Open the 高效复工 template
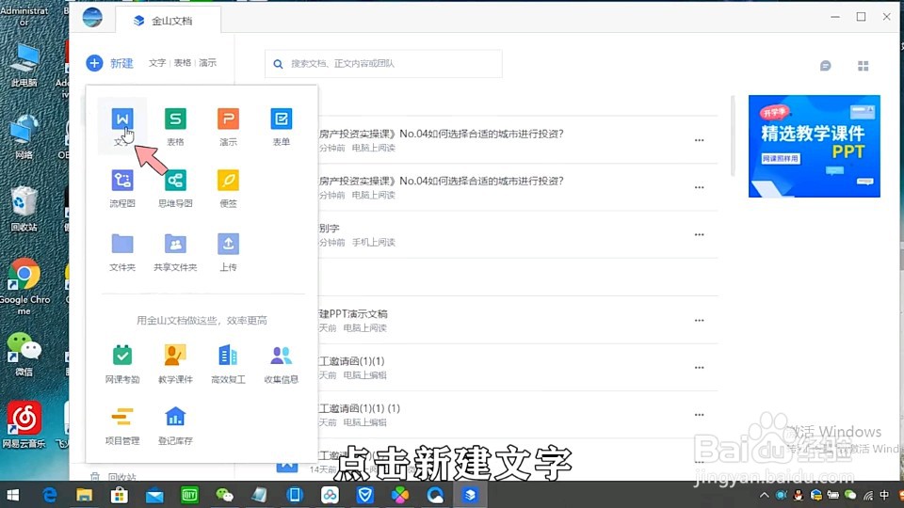The height and width of the screenshot is (508, 904). tap(228, 364)
